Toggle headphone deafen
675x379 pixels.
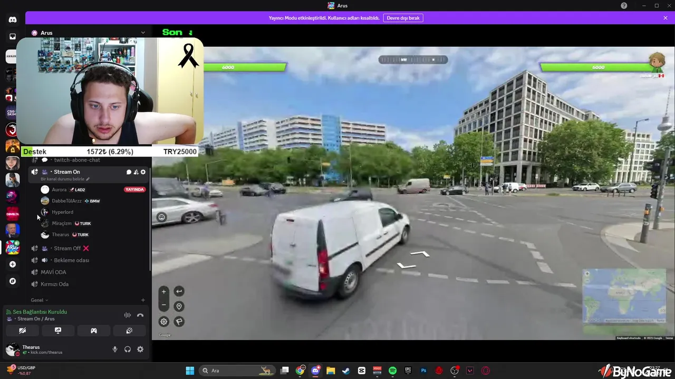click(x=128, y=349)
